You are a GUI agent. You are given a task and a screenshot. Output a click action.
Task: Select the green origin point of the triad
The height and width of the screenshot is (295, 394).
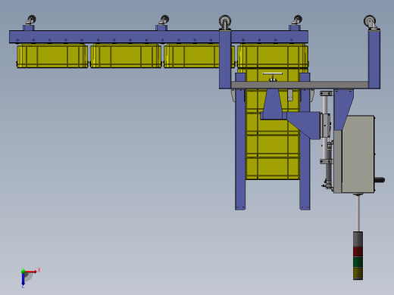tap(23, 272)
